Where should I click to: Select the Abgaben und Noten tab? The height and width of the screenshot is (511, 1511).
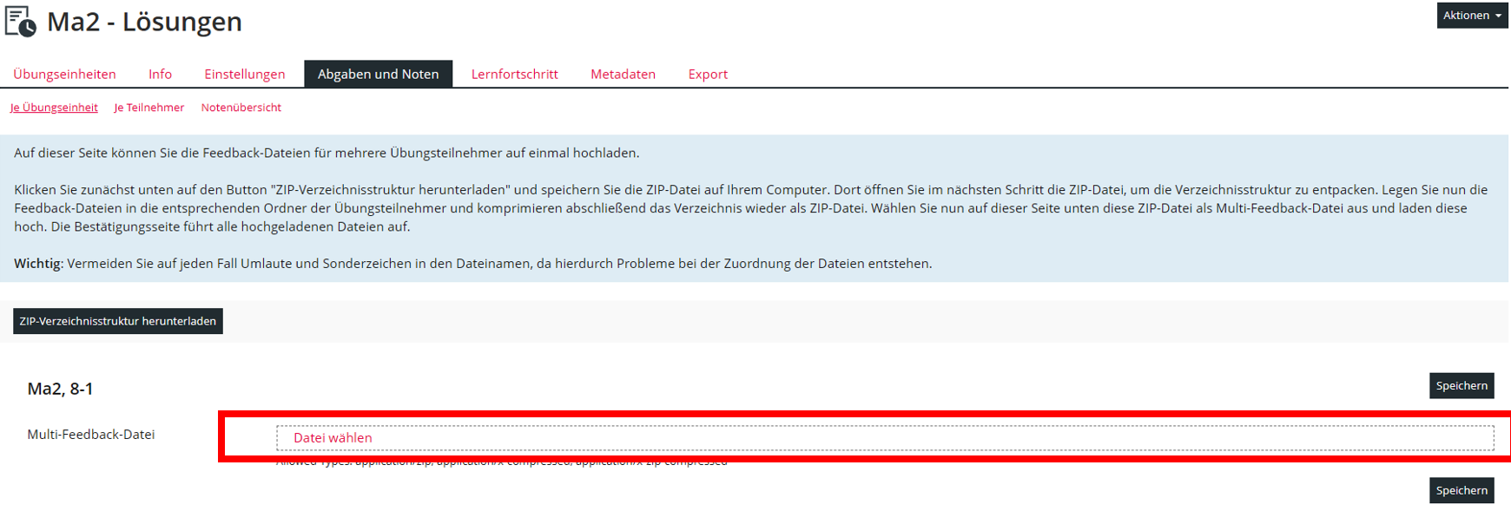pos(378,75)
